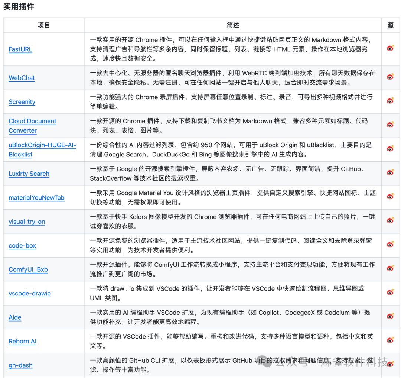Open the WebChat link
401x378 pixels.
point(22,78)
